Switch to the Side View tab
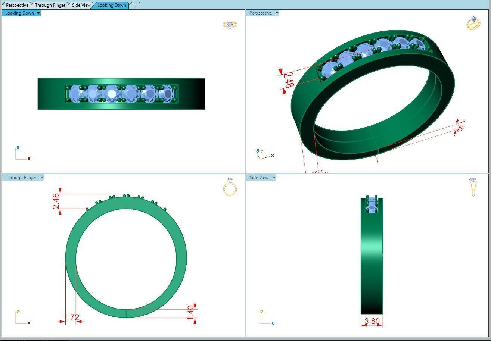491x341 pixels. [x=81, y=5]
